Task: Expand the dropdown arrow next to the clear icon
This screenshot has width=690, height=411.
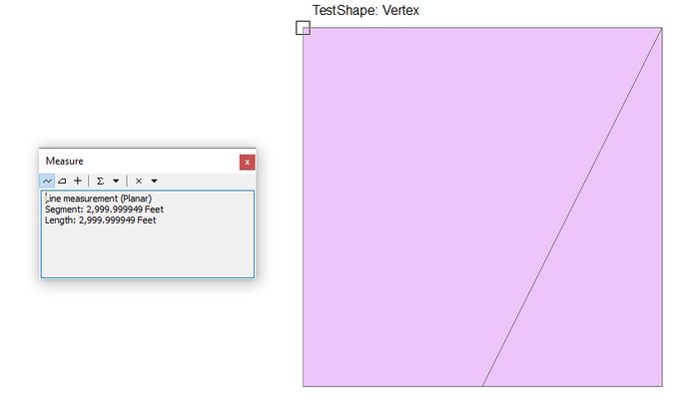Action: pos(154,181)
